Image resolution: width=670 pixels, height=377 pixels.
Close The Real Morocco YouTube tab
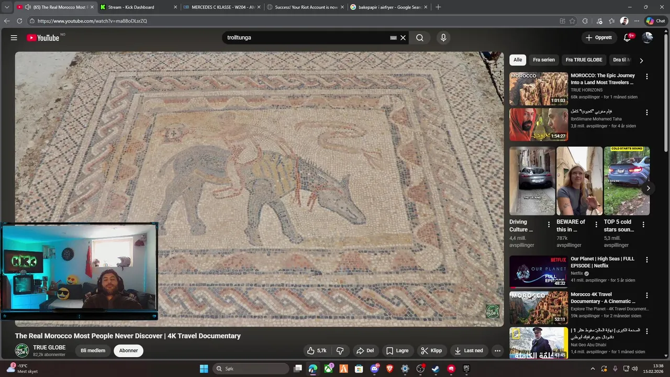(92, 7)
